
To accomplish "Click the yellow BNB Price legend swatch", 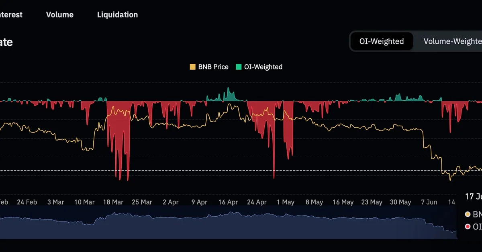I will [x=193, y=67].
